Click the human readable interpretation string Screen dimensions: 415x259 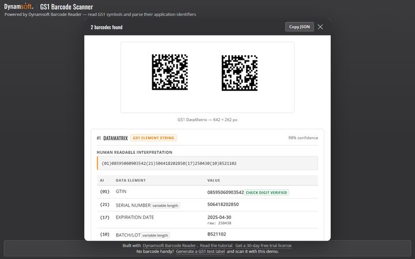point(169,163)
